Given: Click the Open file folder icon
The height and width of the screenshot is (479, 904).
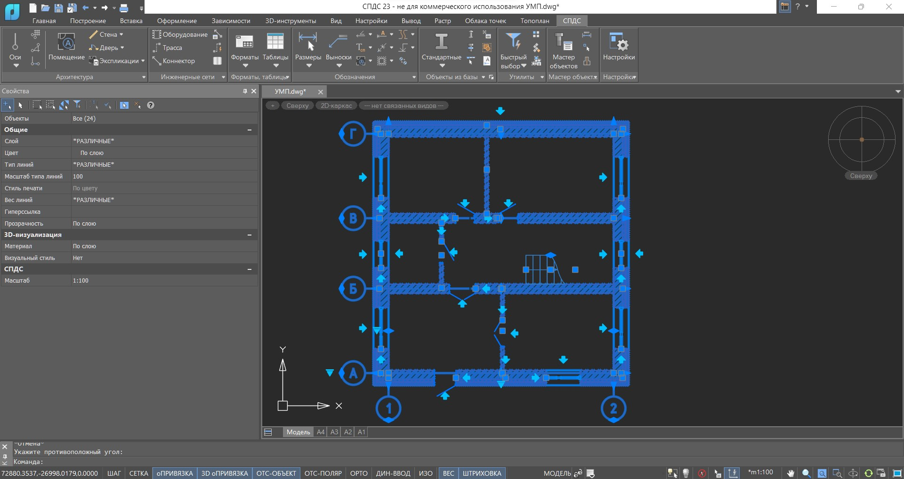Looking at the screenshot, I should [x=45, y=8].
